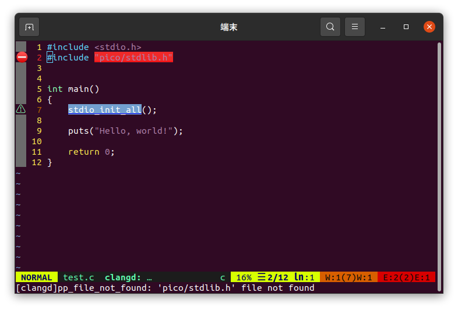
Task: Click the closing brace on line 12
Action: click(x=50, y=162)
